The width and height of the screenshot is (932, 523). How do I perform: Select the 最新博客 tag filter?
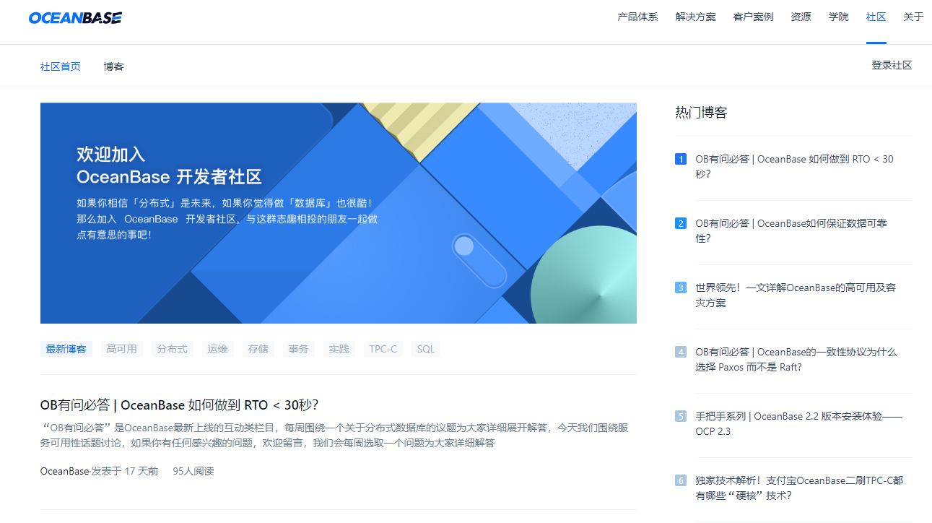[x=66, y=349]
